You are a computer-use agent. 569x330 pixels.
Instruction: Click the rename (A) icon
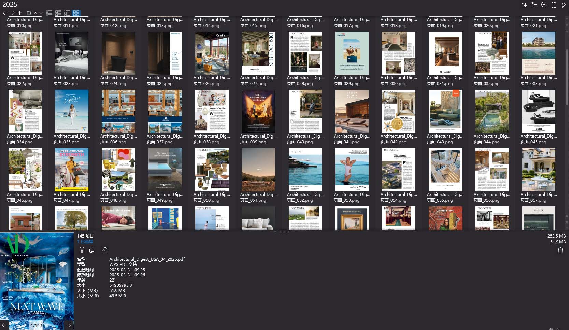pos(104,250)
